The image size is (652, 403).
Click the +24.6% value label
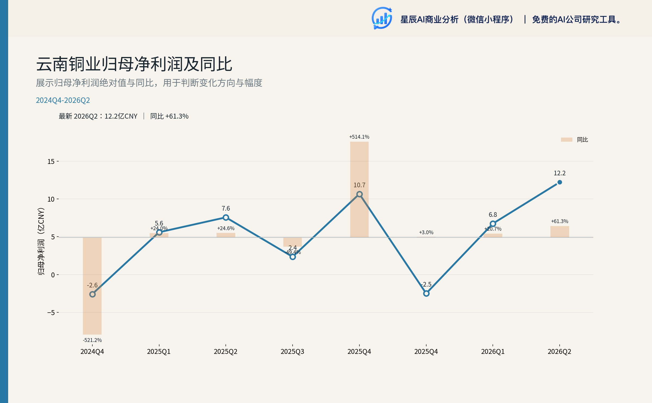pyautogui.click(x=226, y=228)
